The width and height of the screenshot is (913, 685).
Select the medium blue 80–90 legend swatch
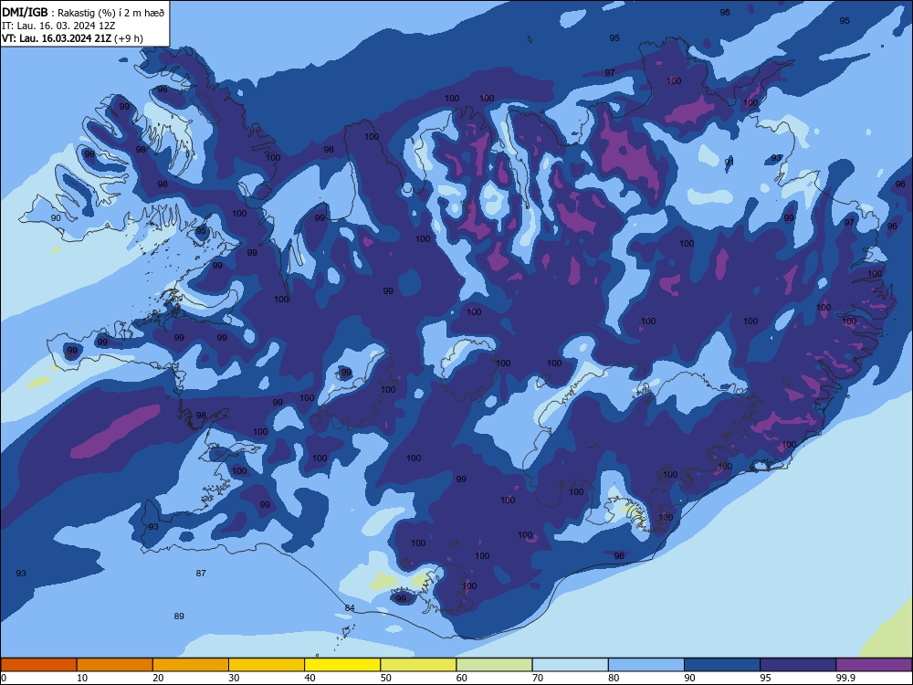coord(646,665)
